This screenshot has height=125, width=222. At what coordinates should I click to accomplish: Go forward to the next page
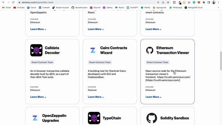point(8,2)
